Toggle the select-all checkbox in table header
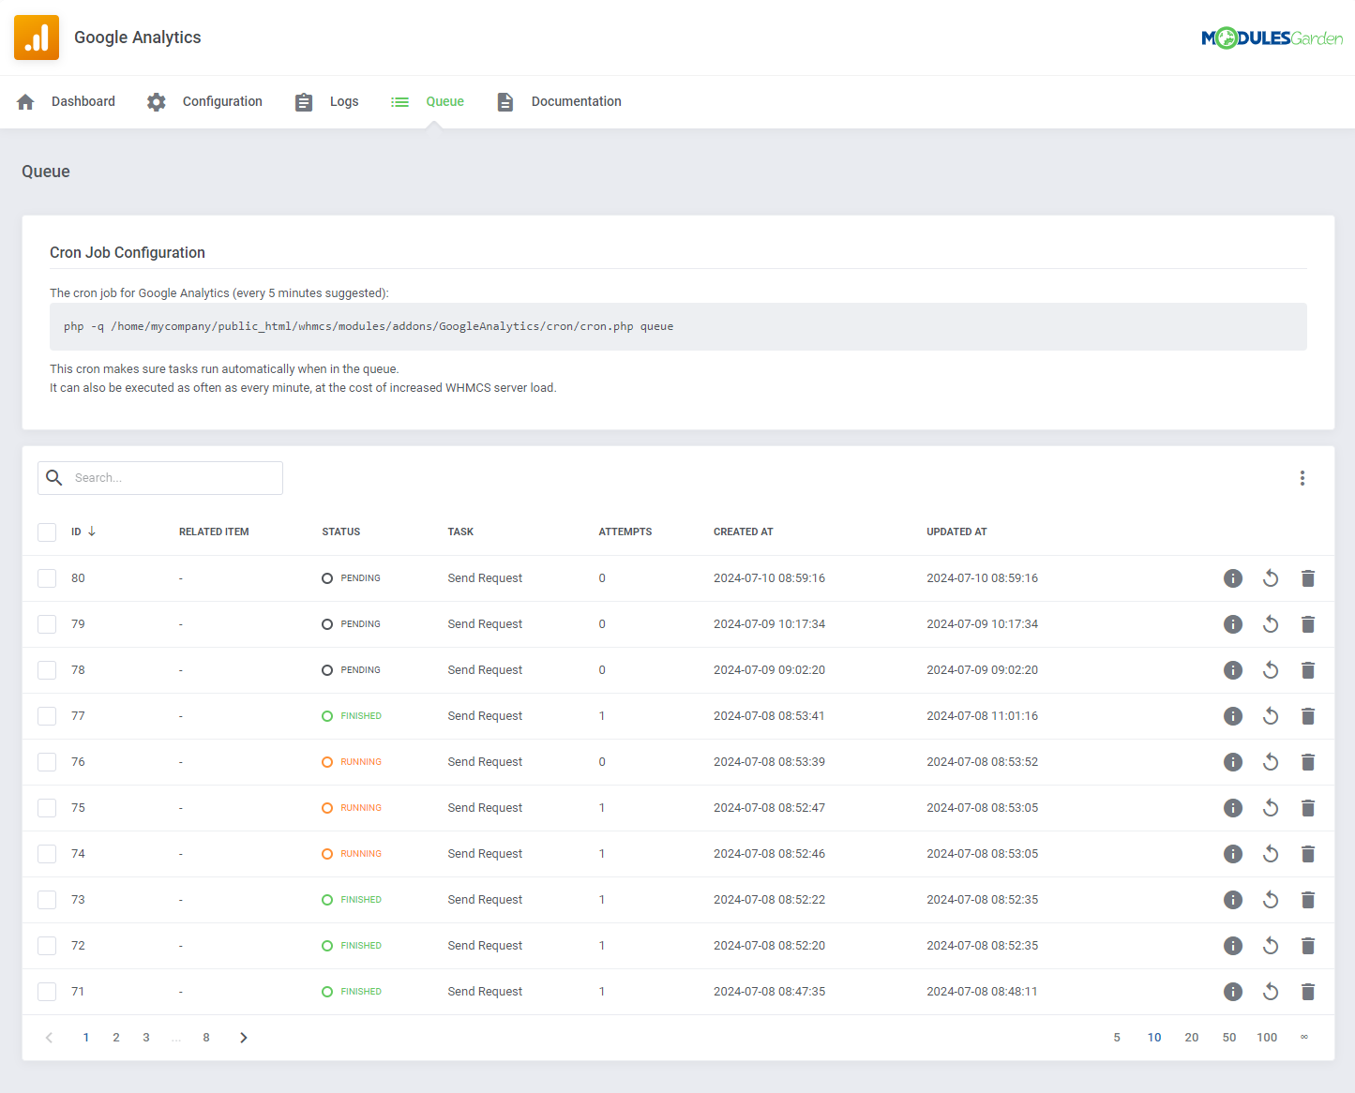Viewport: 1355px width, 1093px height. coord(47,532)
